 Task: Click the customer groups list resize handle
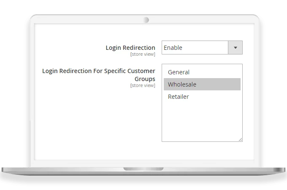coord(241,140)
